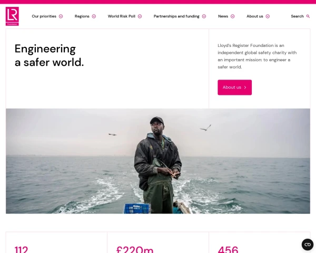Click the search magnifier icon

click(x=308, y=16)
